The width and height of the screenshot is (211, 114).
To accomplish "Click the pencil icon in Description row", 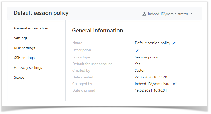I will [x=138, y=50].
